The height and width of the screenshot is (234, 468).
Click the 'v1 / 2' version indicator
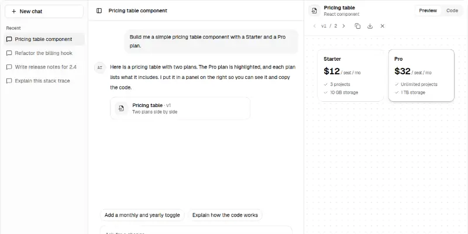coord(329,26)
